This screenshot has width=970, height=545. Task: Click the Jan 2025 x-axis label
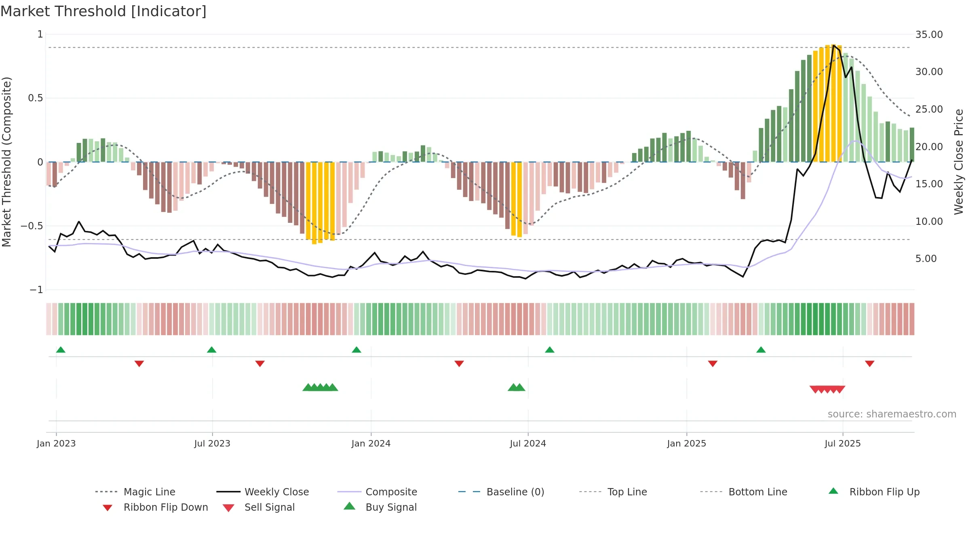(687, 444)
